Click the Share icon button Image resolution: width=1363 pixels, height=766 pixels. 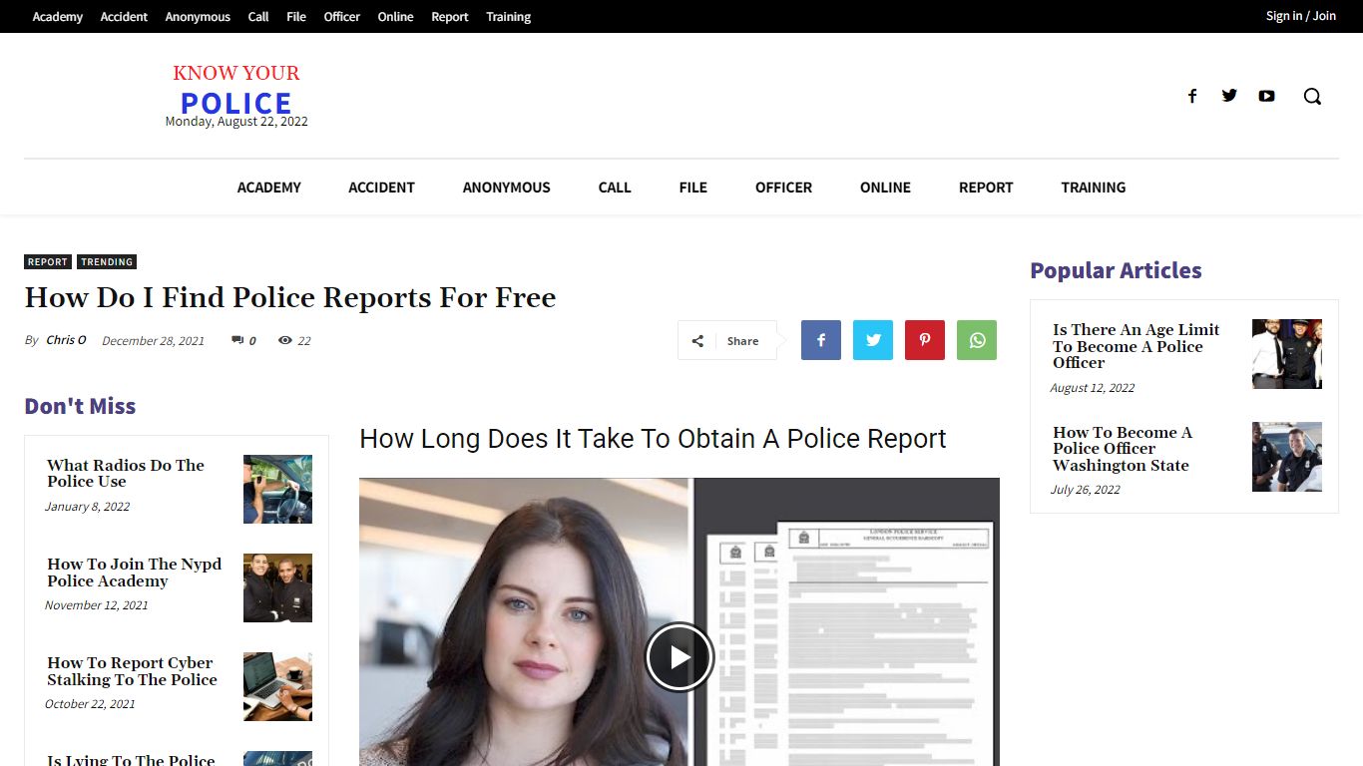point(727,340)
